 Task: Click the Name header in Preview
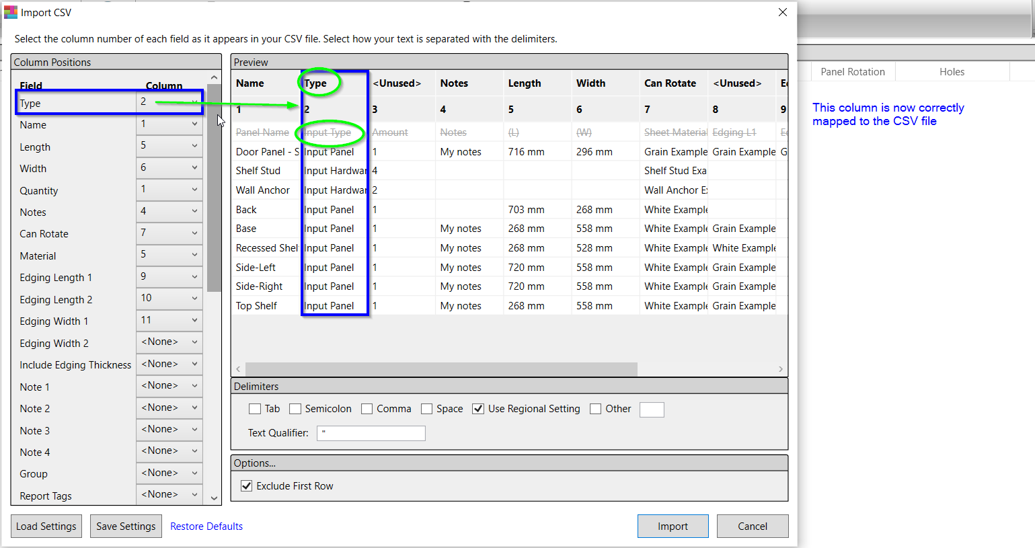(250, 83)
